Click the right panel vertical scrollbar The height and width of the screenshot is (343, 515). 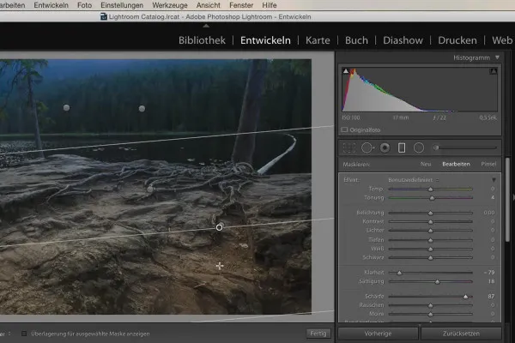click(x=507, y=200)
